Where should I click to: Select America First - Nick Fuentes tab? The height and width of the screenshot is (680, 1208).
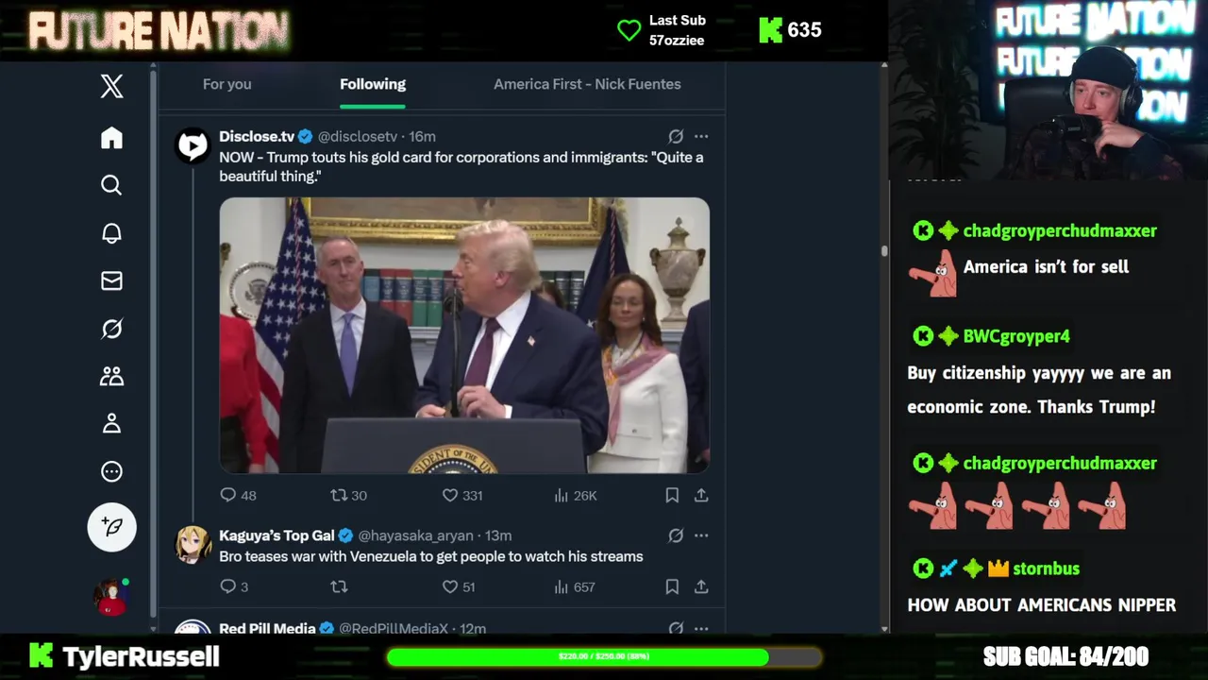[587, 84]
